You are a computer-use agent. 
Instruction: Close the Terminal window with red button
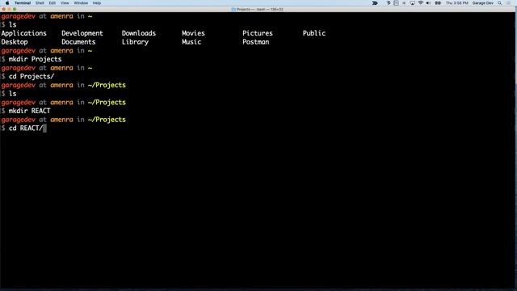tap(3, 9)
